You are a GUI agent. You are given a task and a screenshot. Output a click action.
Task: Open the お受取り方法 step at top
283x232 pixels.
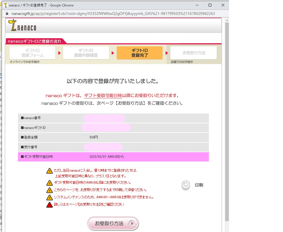pos(194,53)
